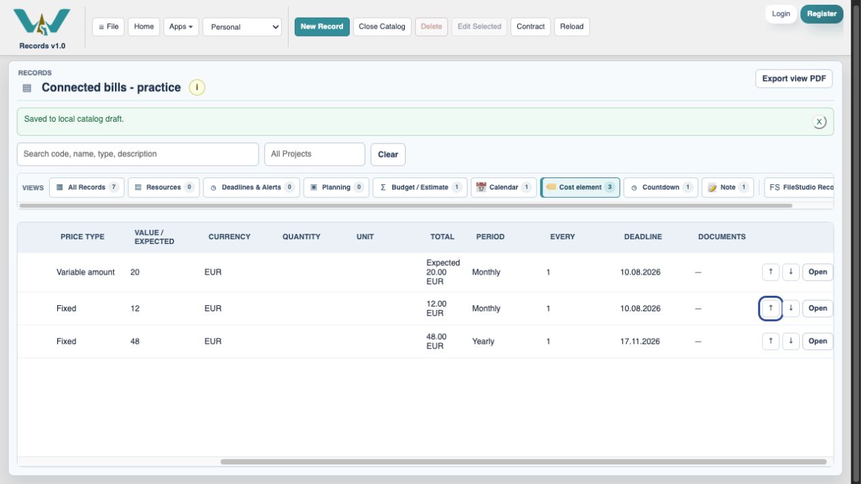Export view as PDF
Screen dimensions: 861x484
794,79
